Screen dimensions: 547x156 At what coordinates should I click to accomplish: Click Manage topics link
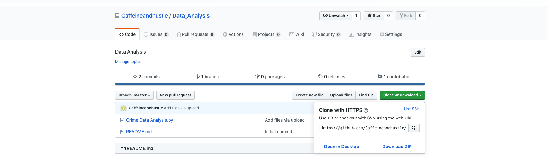(128, 62)
